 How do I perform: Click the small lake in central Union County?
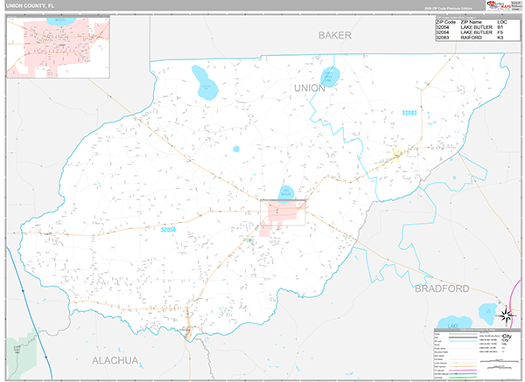[x=236, y=149]
